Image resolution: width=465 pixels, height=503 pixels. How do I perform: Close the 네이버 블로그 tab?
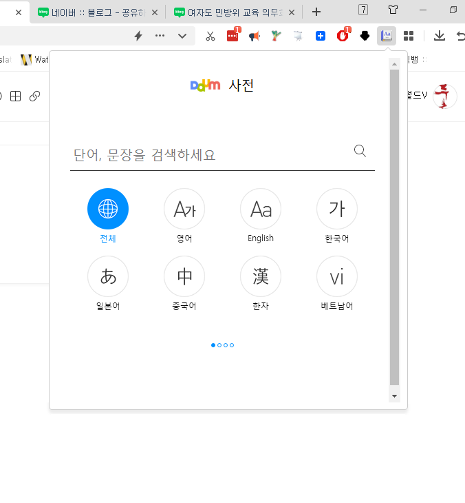pos(155,12)
